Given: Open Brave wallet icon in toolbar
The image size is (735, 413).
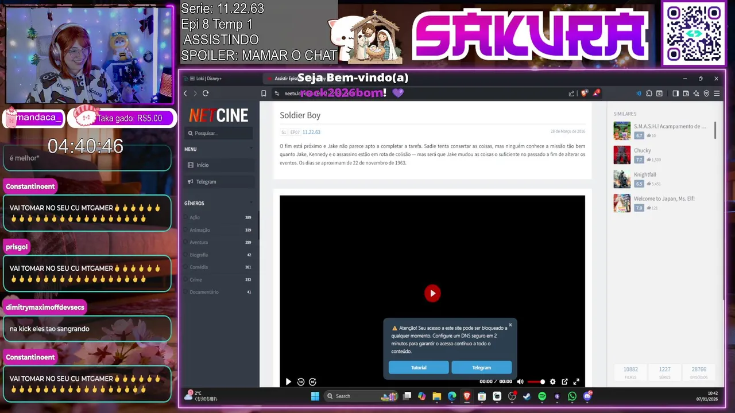Looking at the screenshot, I should point(686,93).
